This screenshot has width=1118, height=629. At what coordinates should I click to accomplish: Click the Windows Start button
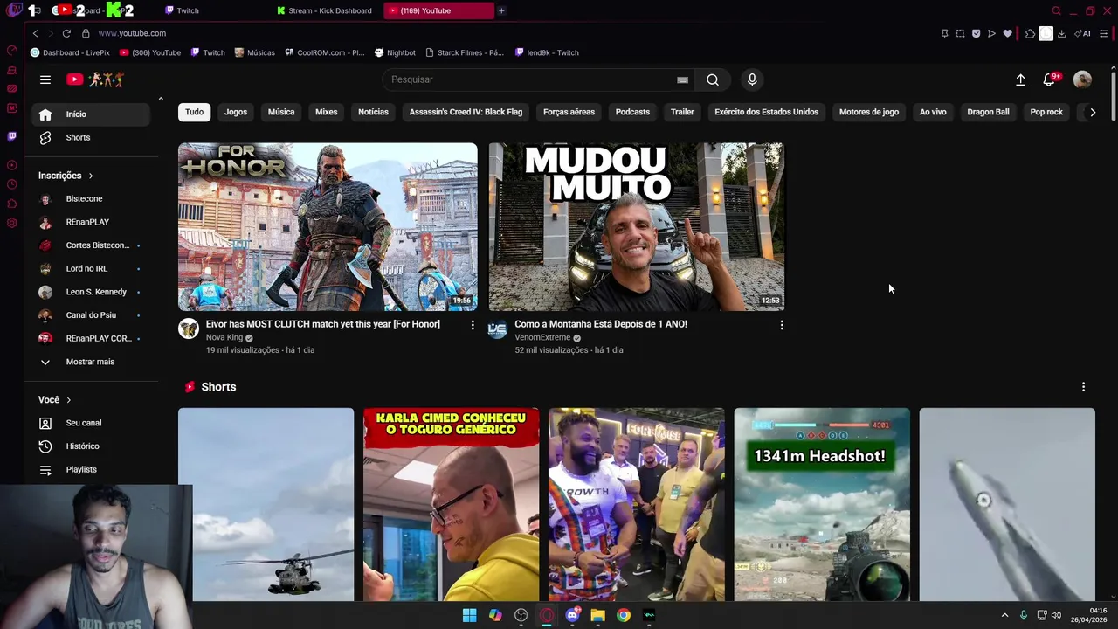point(469,615)
